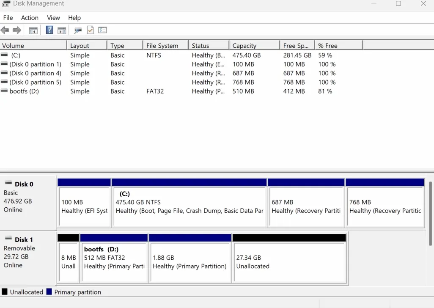
Task: Click the toolbar icon left of the checkmark icon
Action: [x=78, y=30]
